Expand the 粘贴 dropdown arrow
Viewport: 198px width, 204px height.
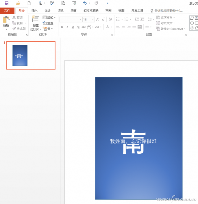tap(6, 29)
